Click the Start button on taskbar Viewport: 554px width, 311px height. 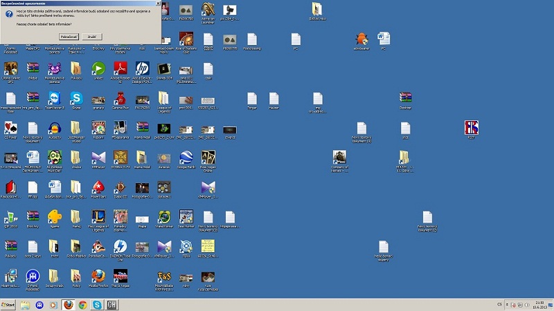click(x=9, y=305)
